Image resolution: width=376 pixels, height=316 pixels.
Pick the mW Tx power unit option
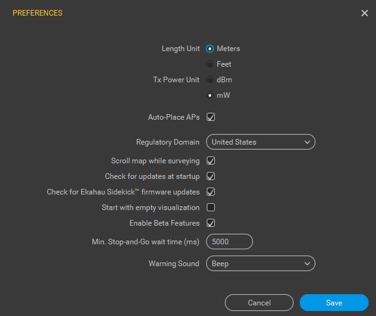pyautogui.click(x=210, y=95)
